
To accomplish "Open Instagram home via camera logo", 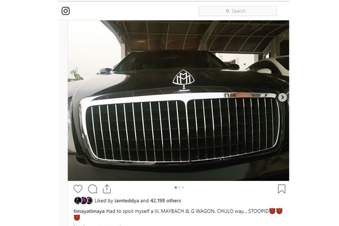I will (66, 11).
